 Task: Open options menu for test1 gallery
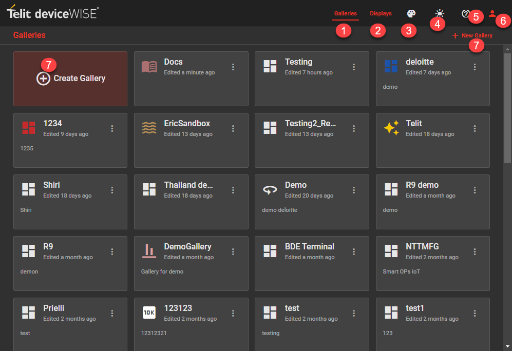point(475,313)
